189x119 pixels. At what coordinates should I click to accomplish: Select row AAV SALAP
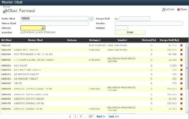tap(93, 66)
